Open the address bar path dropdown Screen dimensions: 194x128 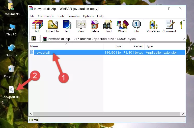coord(183,39)
